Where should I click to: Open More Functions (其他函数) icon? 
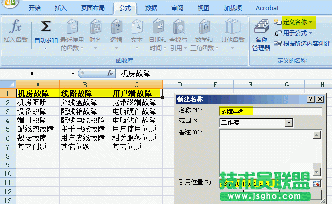tap(232, 27)
